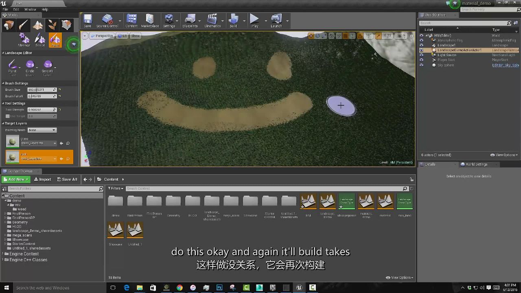Open the Help menu
This screenshot has width=521, height=293.
(45, 9)
